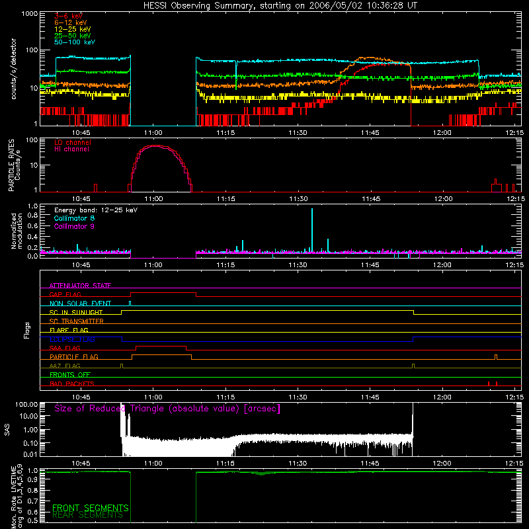Image resolution: width=529 pixels, height=529 pixels.
Task: Click the FRONTS_OFF flag label
Action: pyautogui.click(x=70, y=375)
